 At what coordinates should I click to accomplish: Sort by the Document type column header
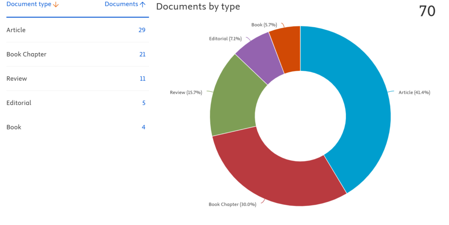(x=29, y=4)
